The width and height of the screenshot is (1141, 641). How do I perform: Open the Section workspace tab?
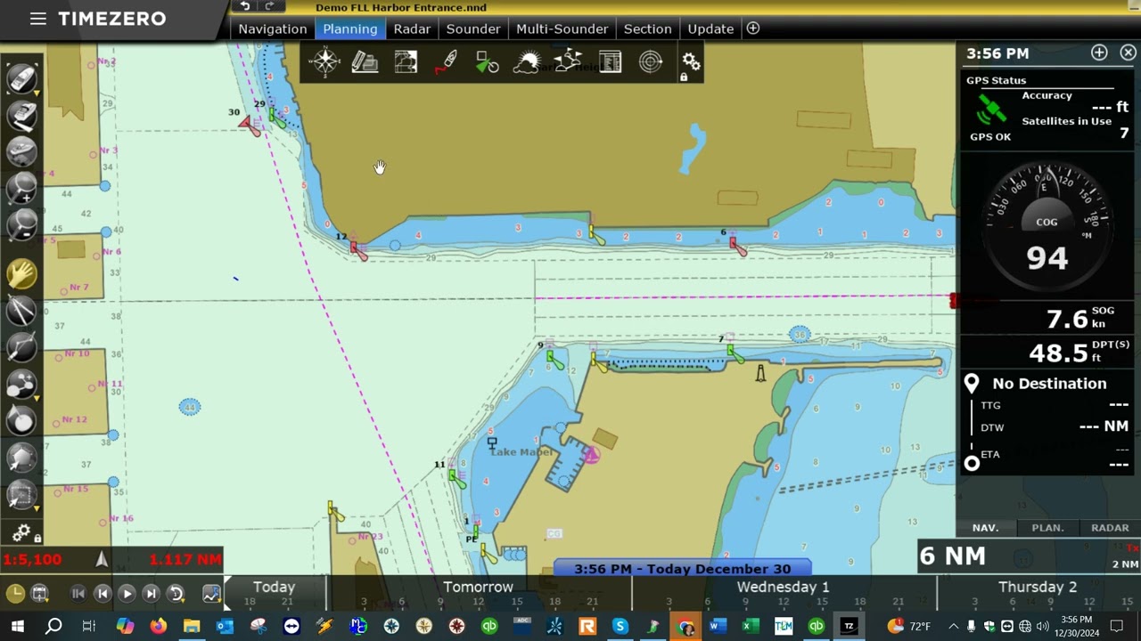pos(647,28)
